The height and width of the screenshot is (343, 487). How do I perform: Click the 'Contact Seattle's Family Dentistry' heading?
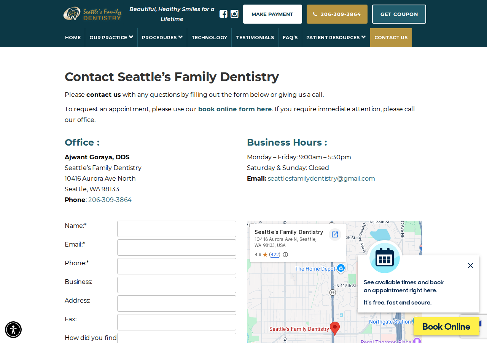(x=172, y=77)
